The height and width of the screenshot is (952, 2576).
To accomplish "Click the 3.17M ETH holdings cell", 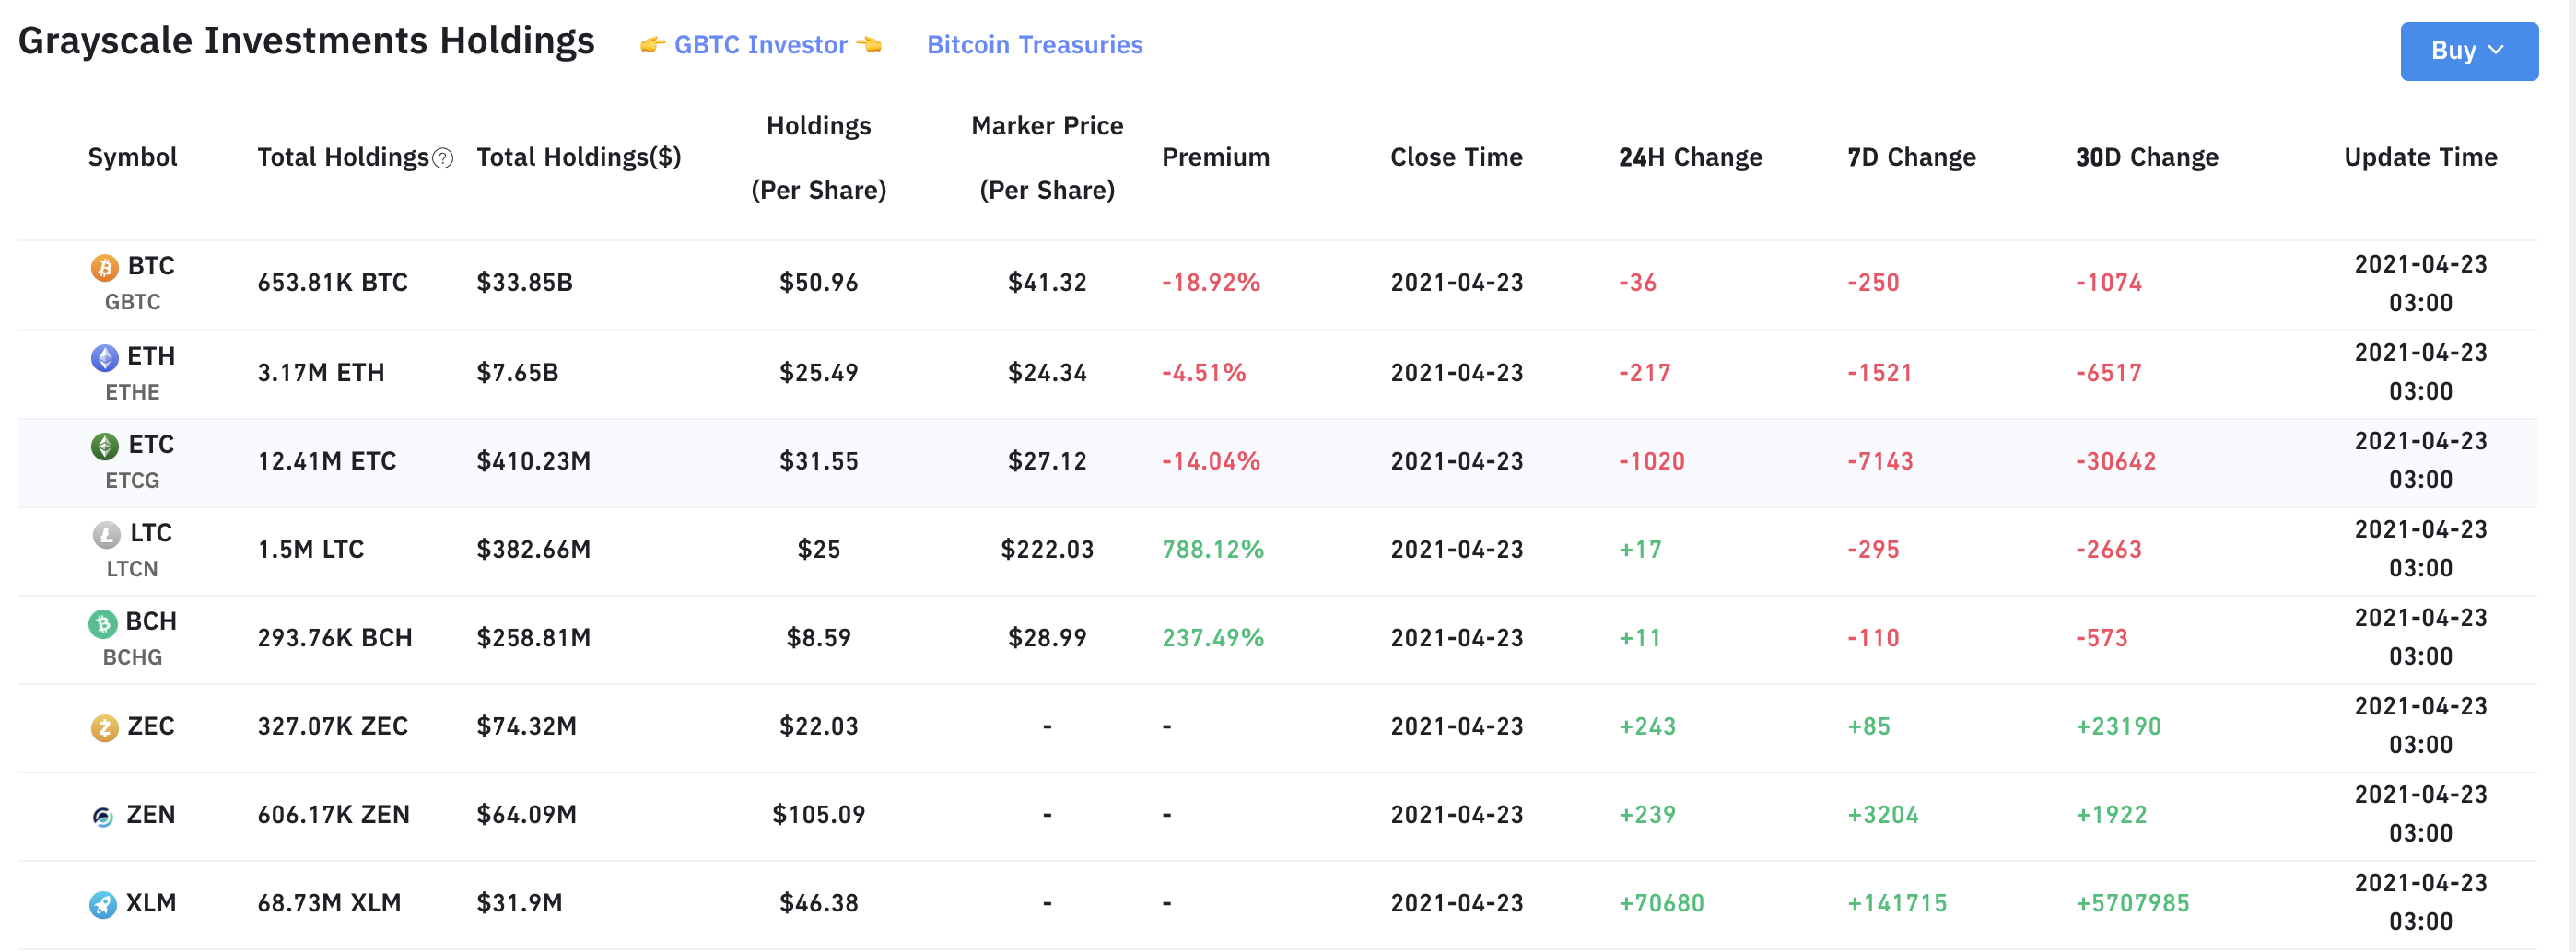I will tap(321, 373).
